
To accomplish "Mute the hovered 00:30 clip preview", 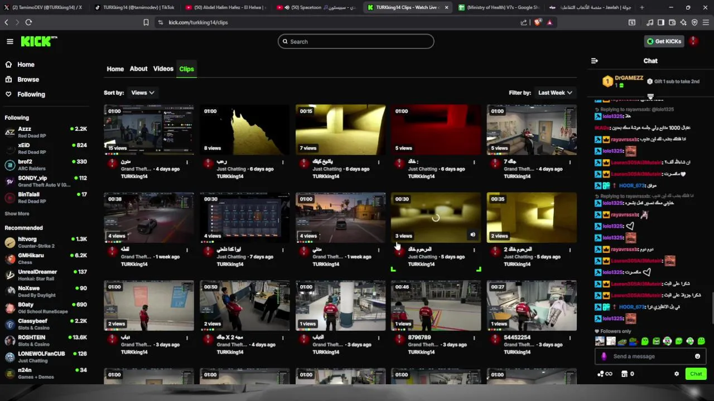I will coord(472,235).
